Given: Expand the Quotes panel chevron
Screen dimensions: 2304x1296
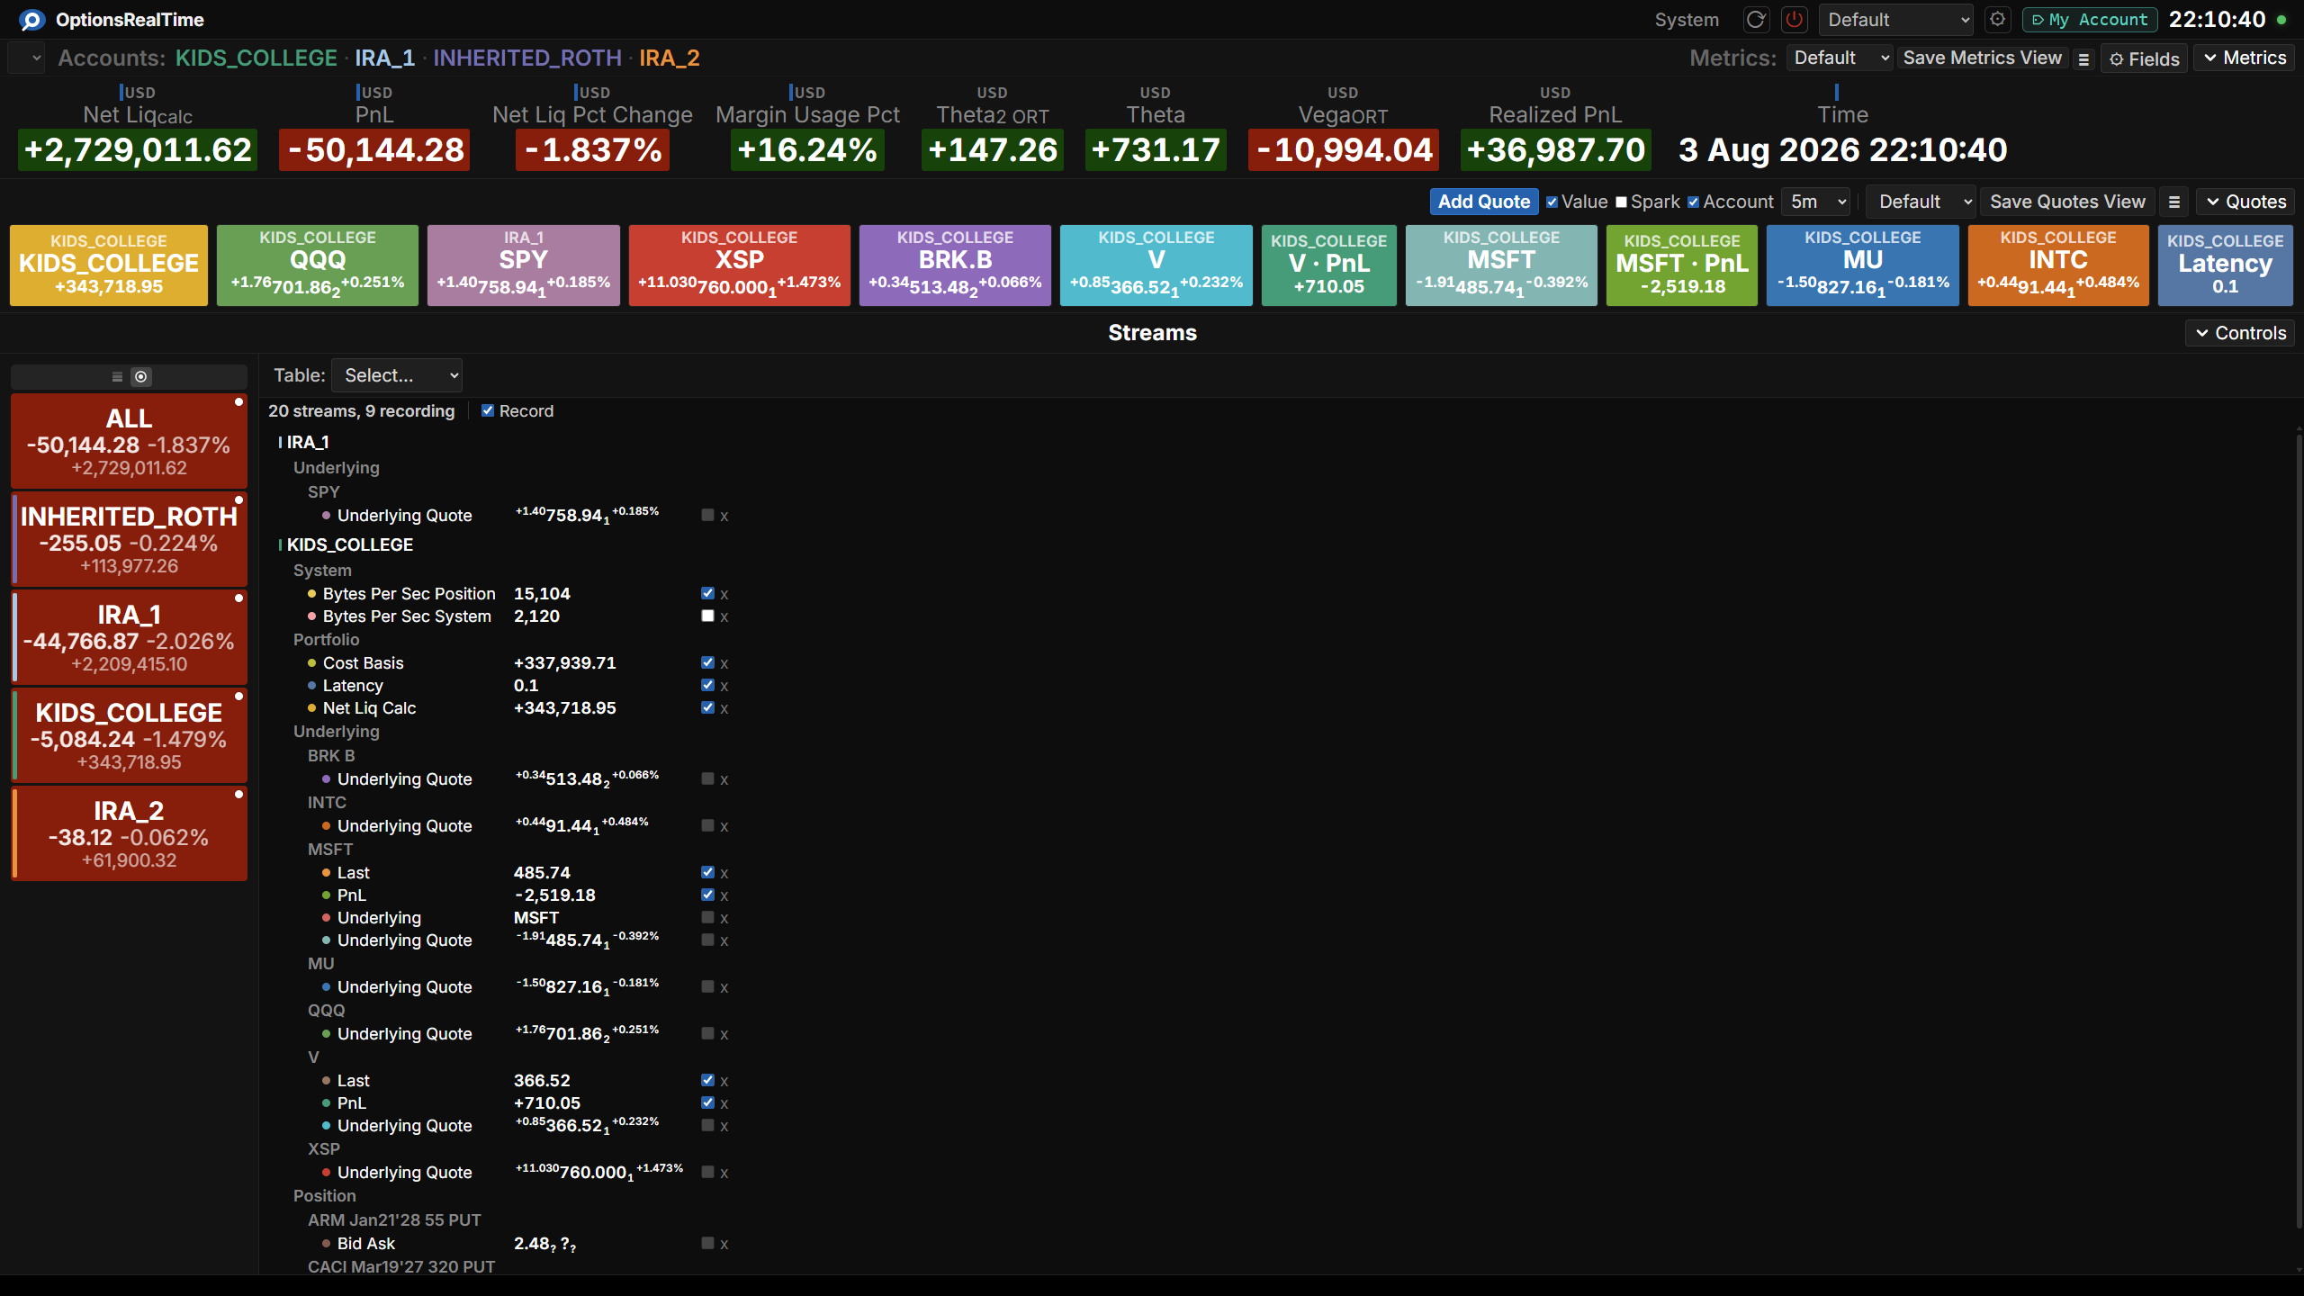Looking at the screenshot, I should tap(2245, 202).
